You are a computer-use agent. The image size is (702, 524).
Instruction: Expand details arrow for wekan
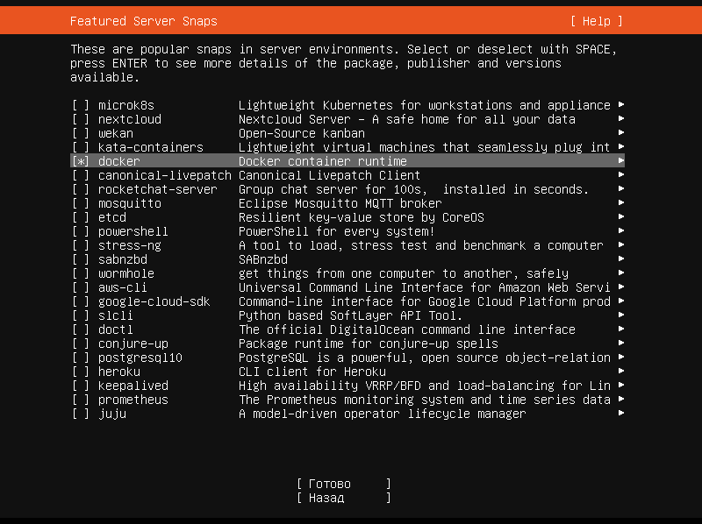pos(621,133)
